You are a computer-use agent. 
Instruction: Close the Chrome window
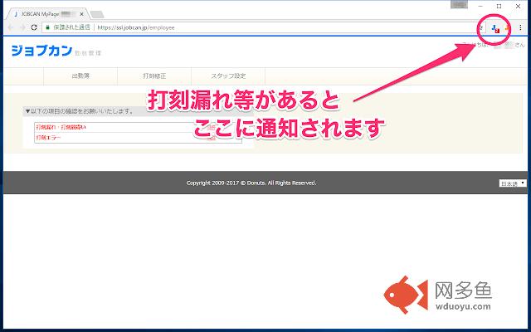518,6
